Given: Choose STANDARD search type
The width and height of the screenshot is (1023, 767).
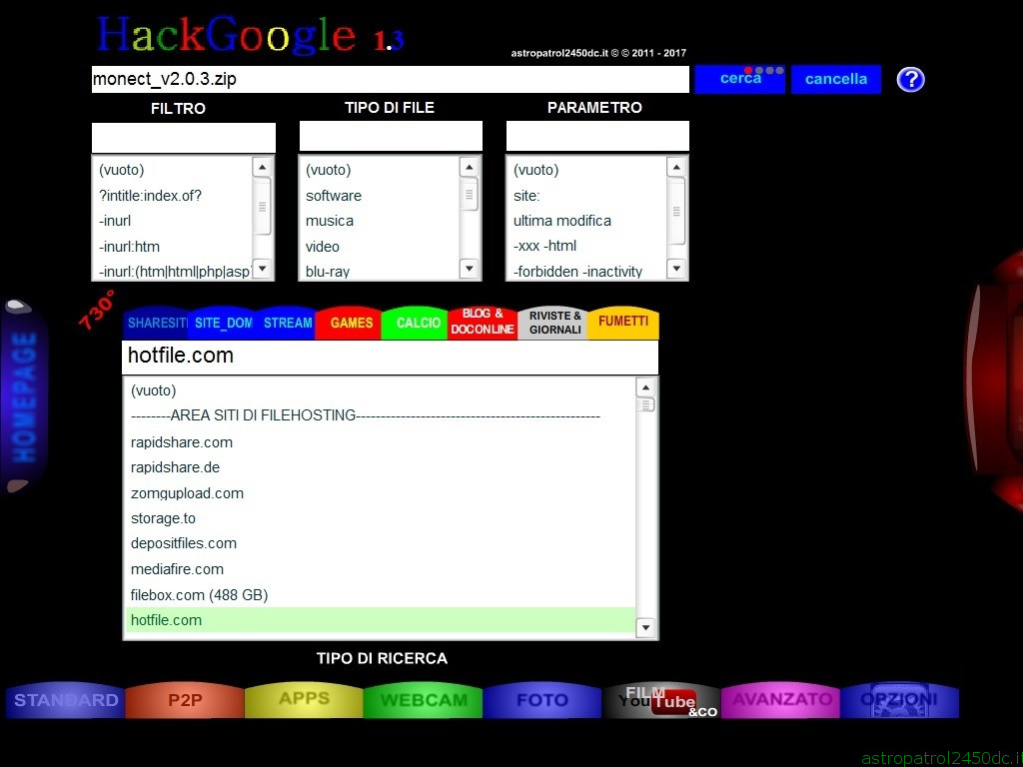Looking at the screenshot, I should click(65, 700).
